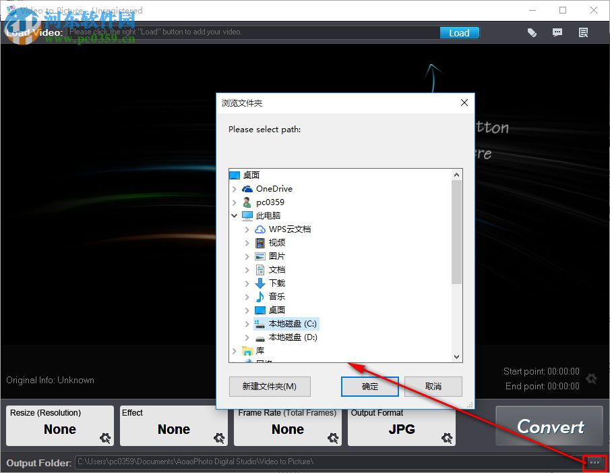The width and height of the screenshot is (610, 473).
Task: Expand the 图片 folder node
Action: coord(246,256)
